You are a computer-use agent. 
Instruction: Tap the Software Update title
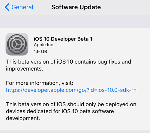(x=76, y=7)
